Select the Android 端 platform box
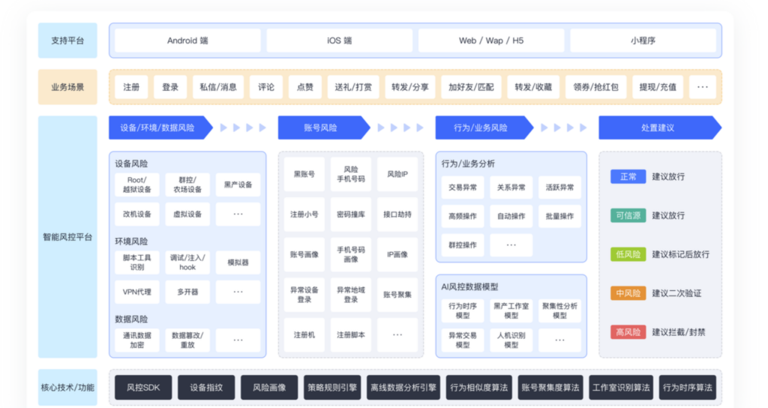 pos(187,40)
